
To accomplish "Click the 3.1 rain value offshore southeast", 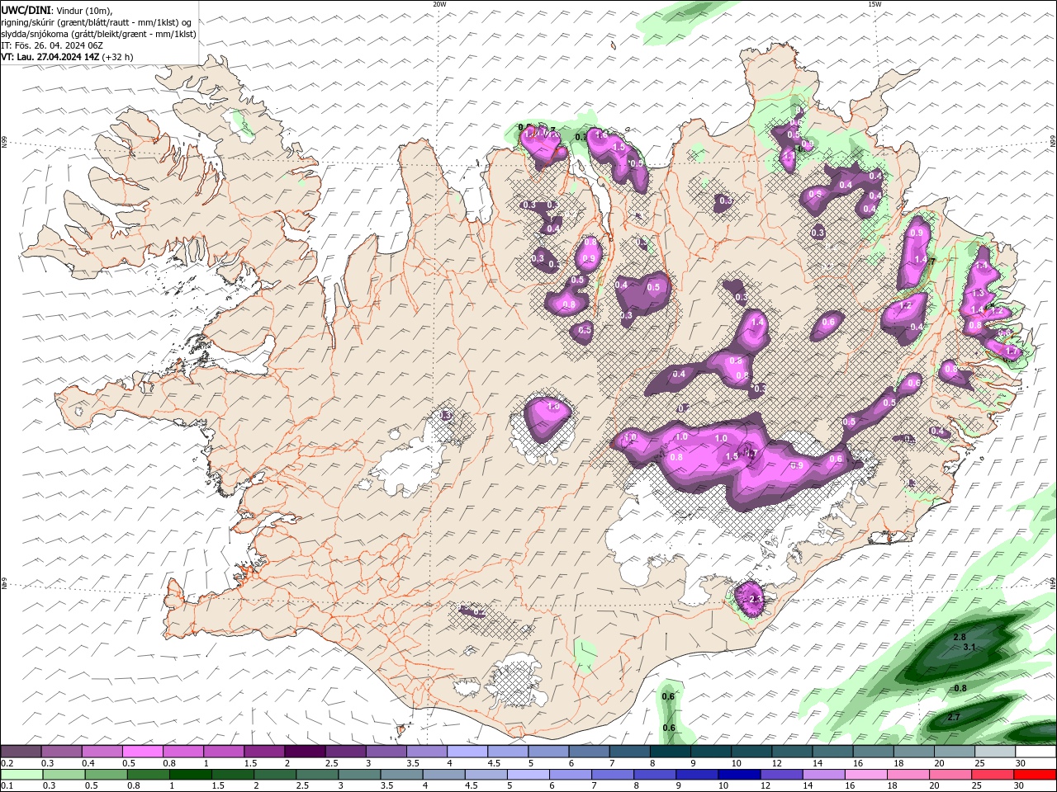I will (969, 648).
